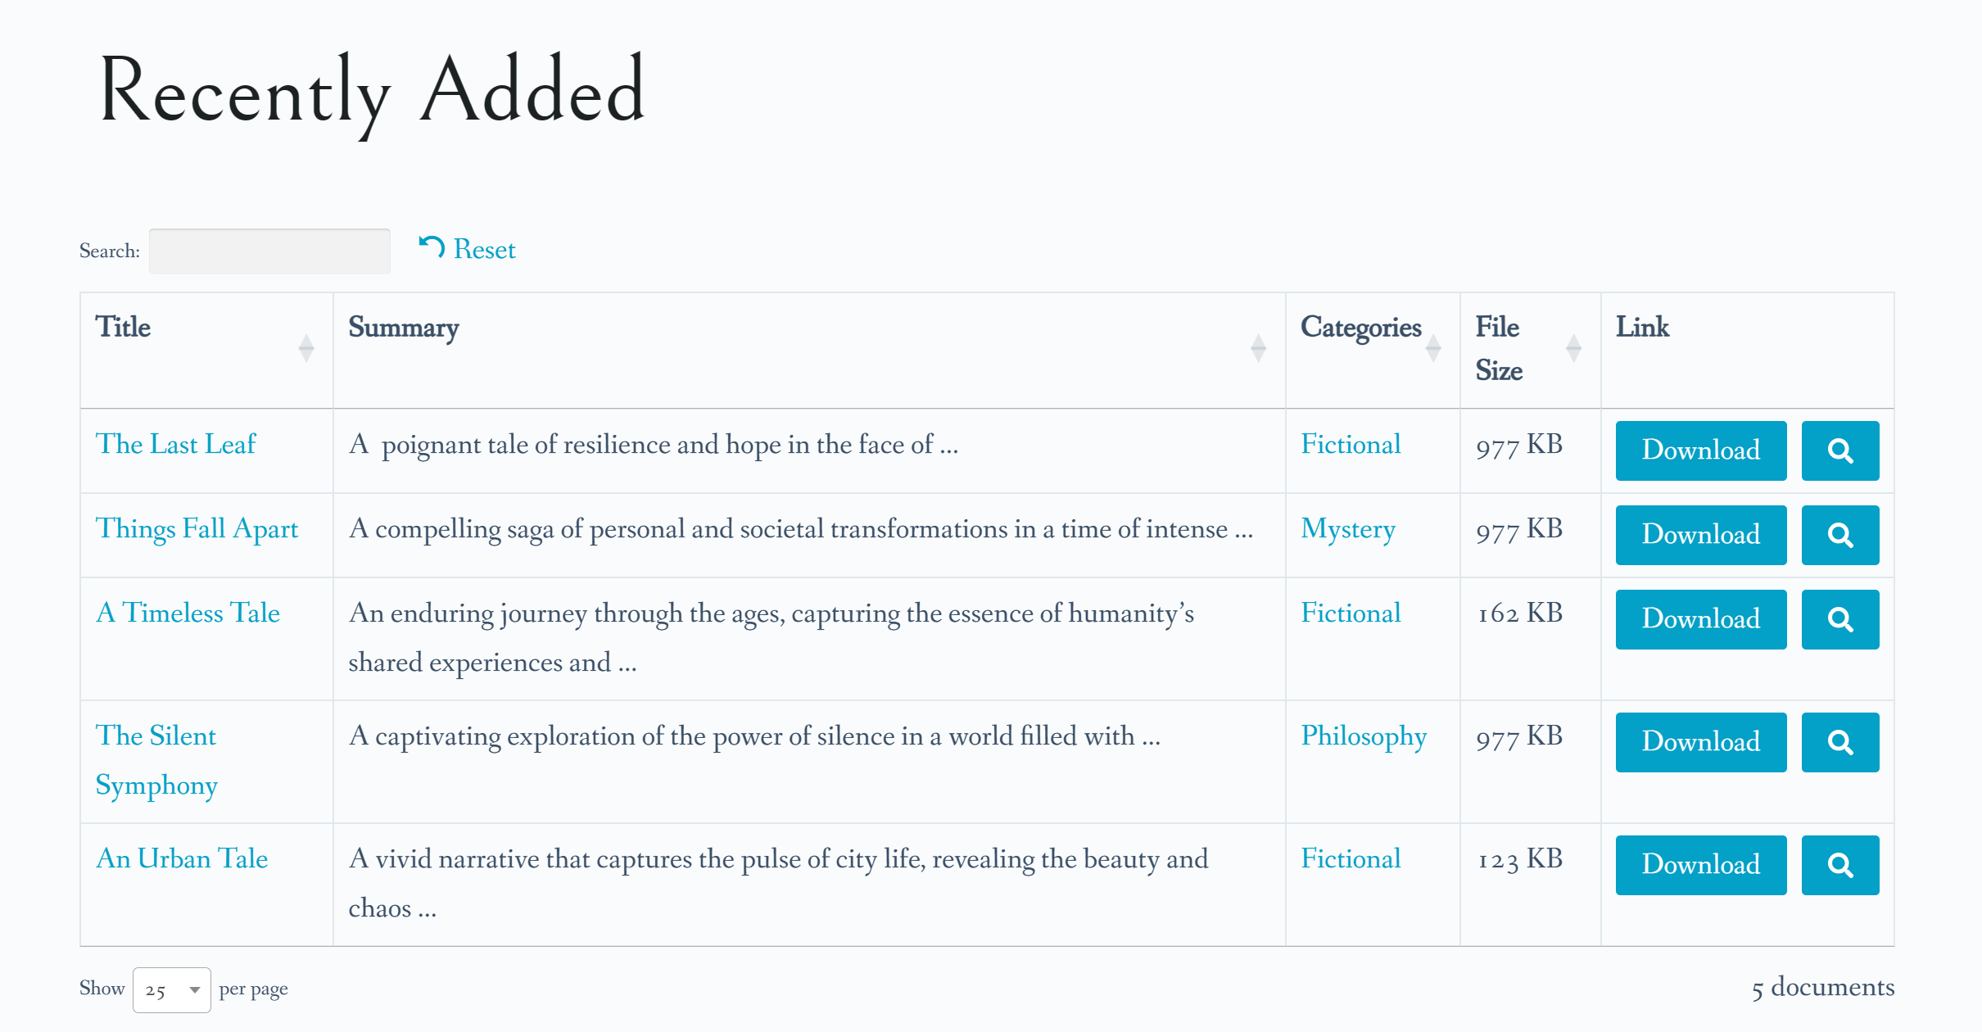This screenshot has height=1032, width=1982.
Task: Click inside the Search text field
Action: click(269, 250)
